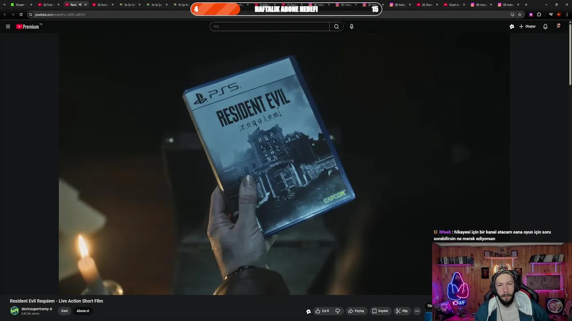Open the devinsupertramp channel name link

pos(35,309)
